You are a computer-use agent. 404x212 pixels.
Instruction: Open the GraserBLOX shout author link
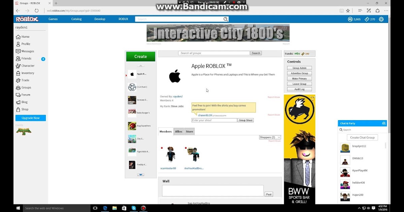(205, 115)
